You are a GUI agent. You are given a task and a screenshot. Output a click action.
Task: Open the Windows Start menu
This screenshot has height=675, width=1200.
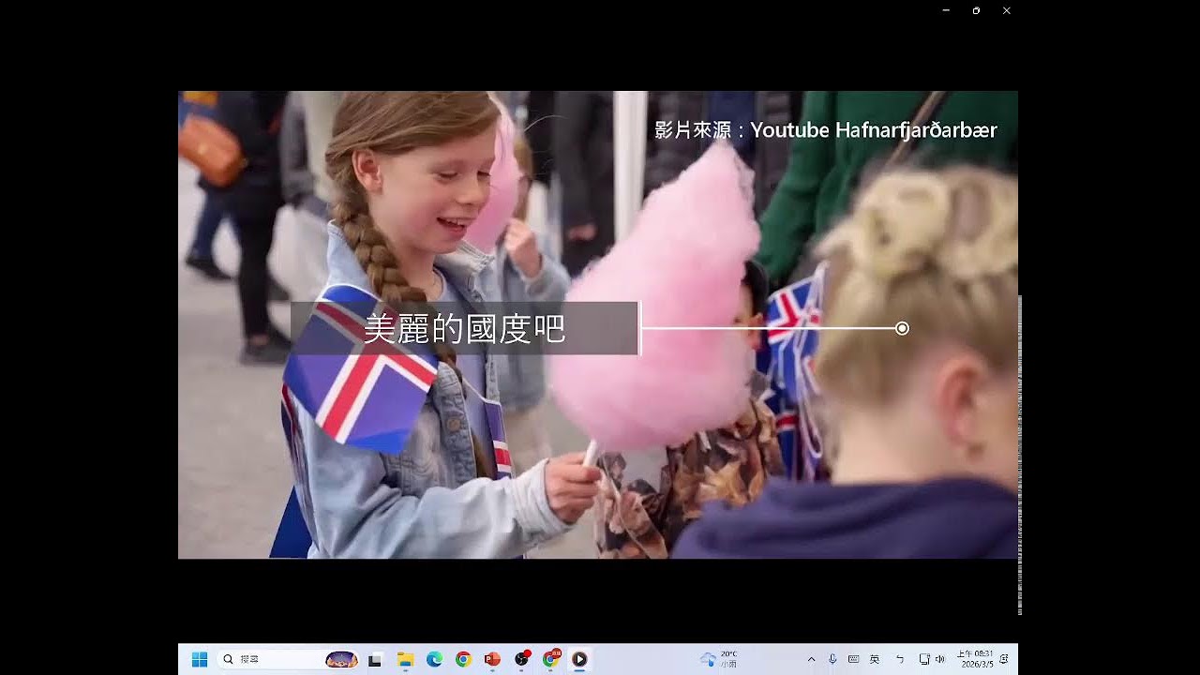point(200,659)
